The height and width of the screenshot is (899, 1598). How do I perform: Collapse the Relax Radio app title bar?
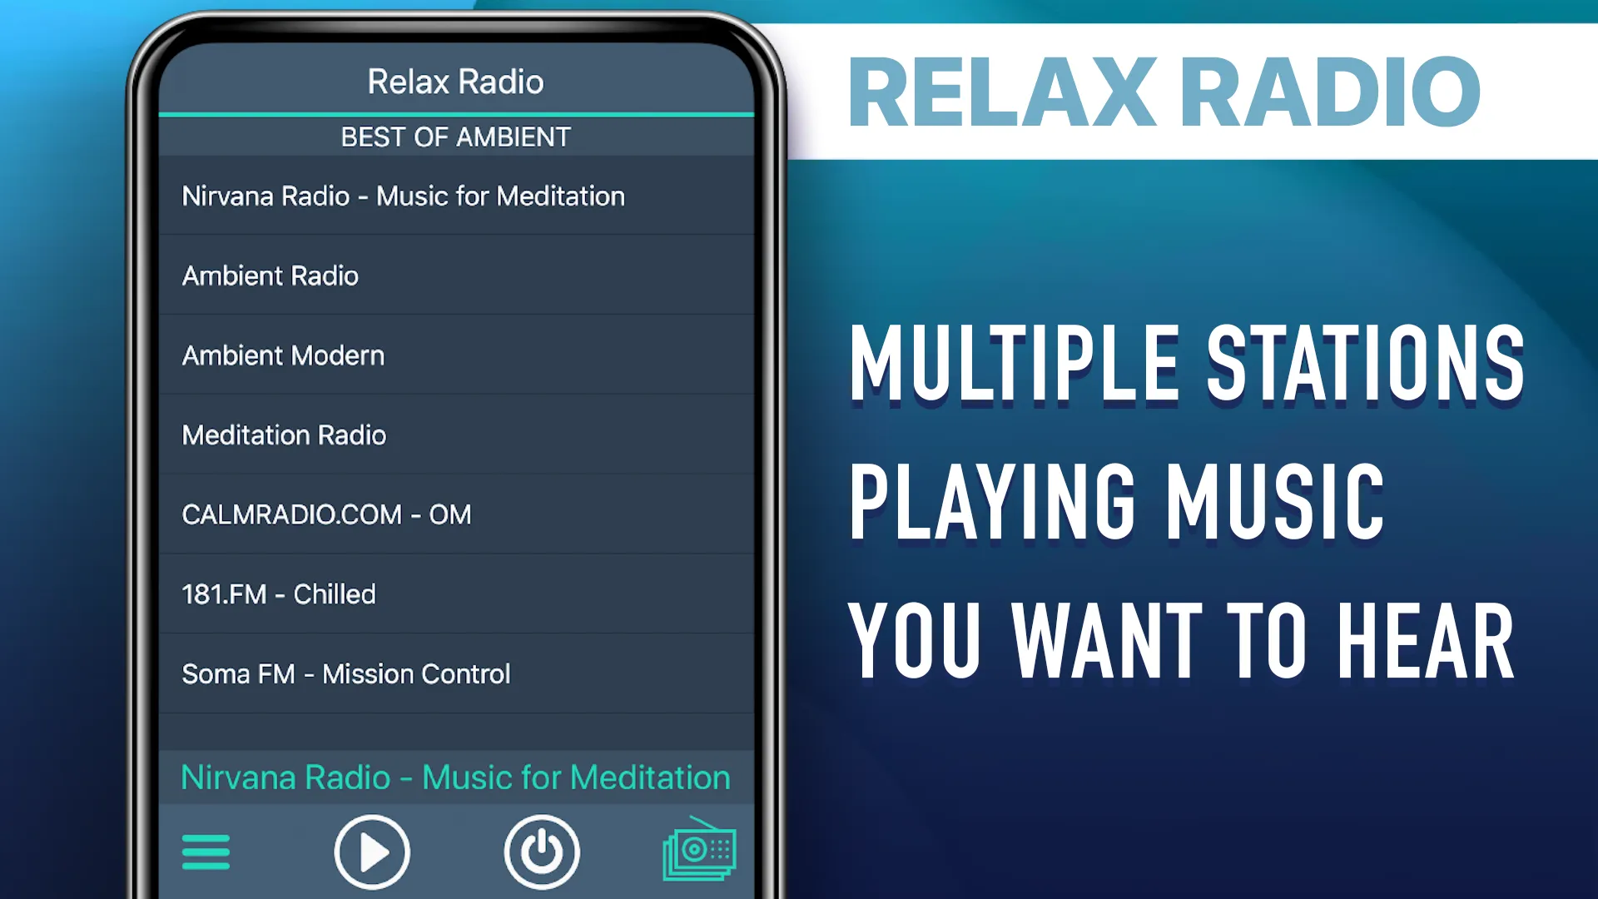[455, 80]
